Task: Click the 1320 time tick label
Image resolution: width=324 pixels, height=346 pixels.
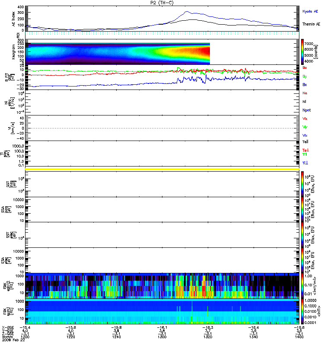Action: click(208, 337)
